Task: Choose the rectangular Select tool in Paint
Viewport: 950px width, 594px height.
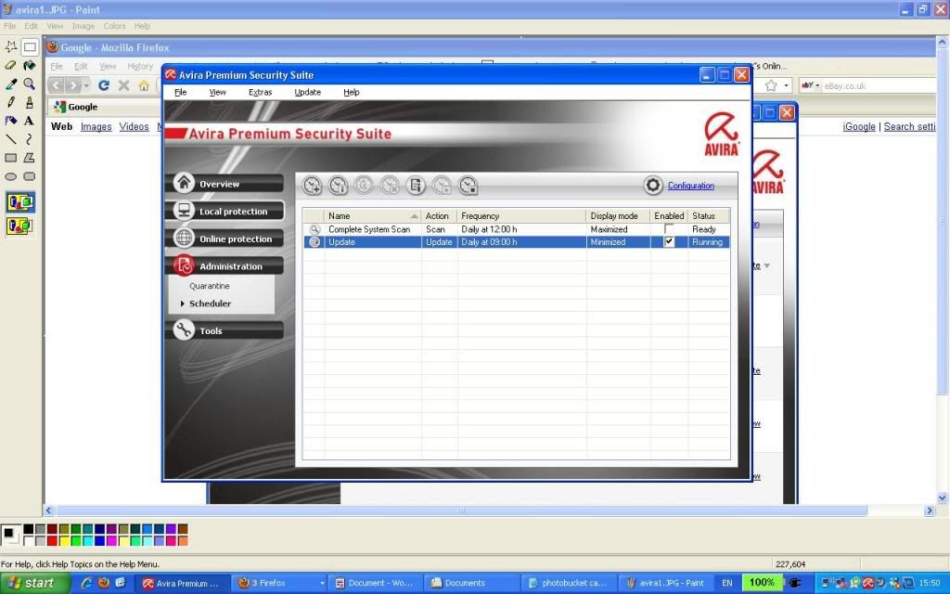Action: (x=29, y=46)
